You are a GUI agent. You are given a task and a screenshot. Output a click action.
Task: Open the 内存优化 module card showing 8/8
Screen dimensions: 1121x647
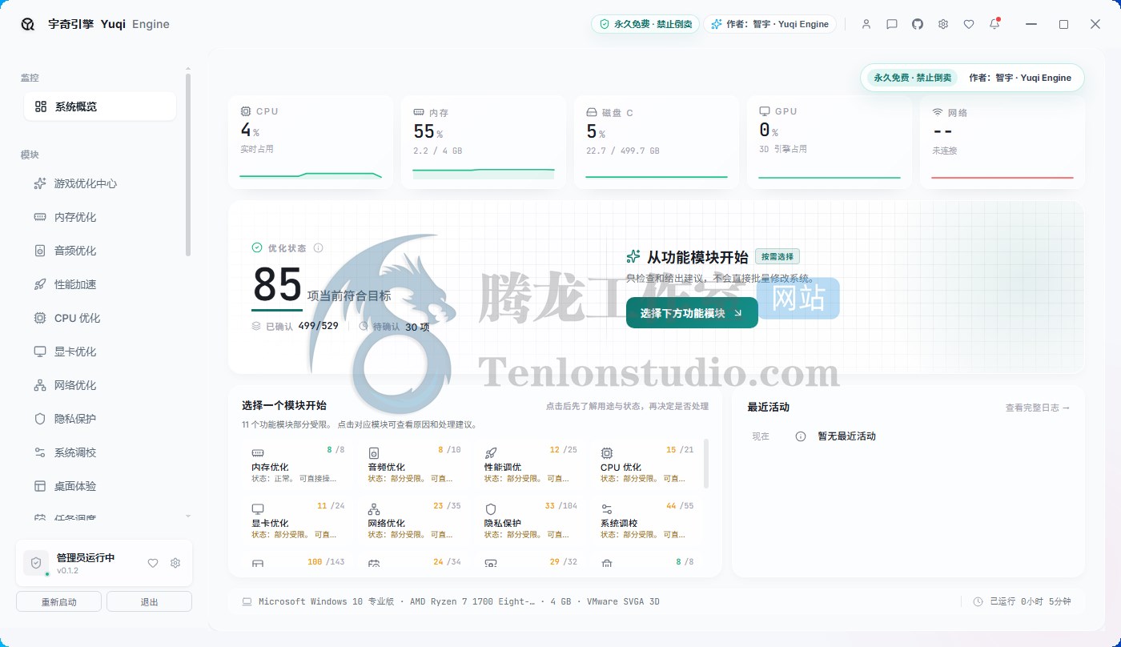[x=298, y=464]
